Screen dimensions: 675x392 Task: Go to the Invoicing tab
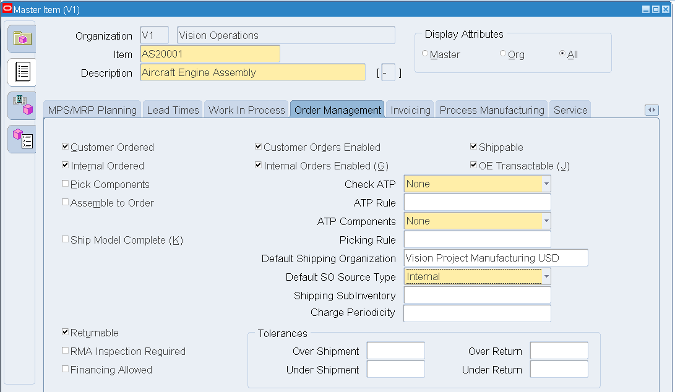(410, 110)
